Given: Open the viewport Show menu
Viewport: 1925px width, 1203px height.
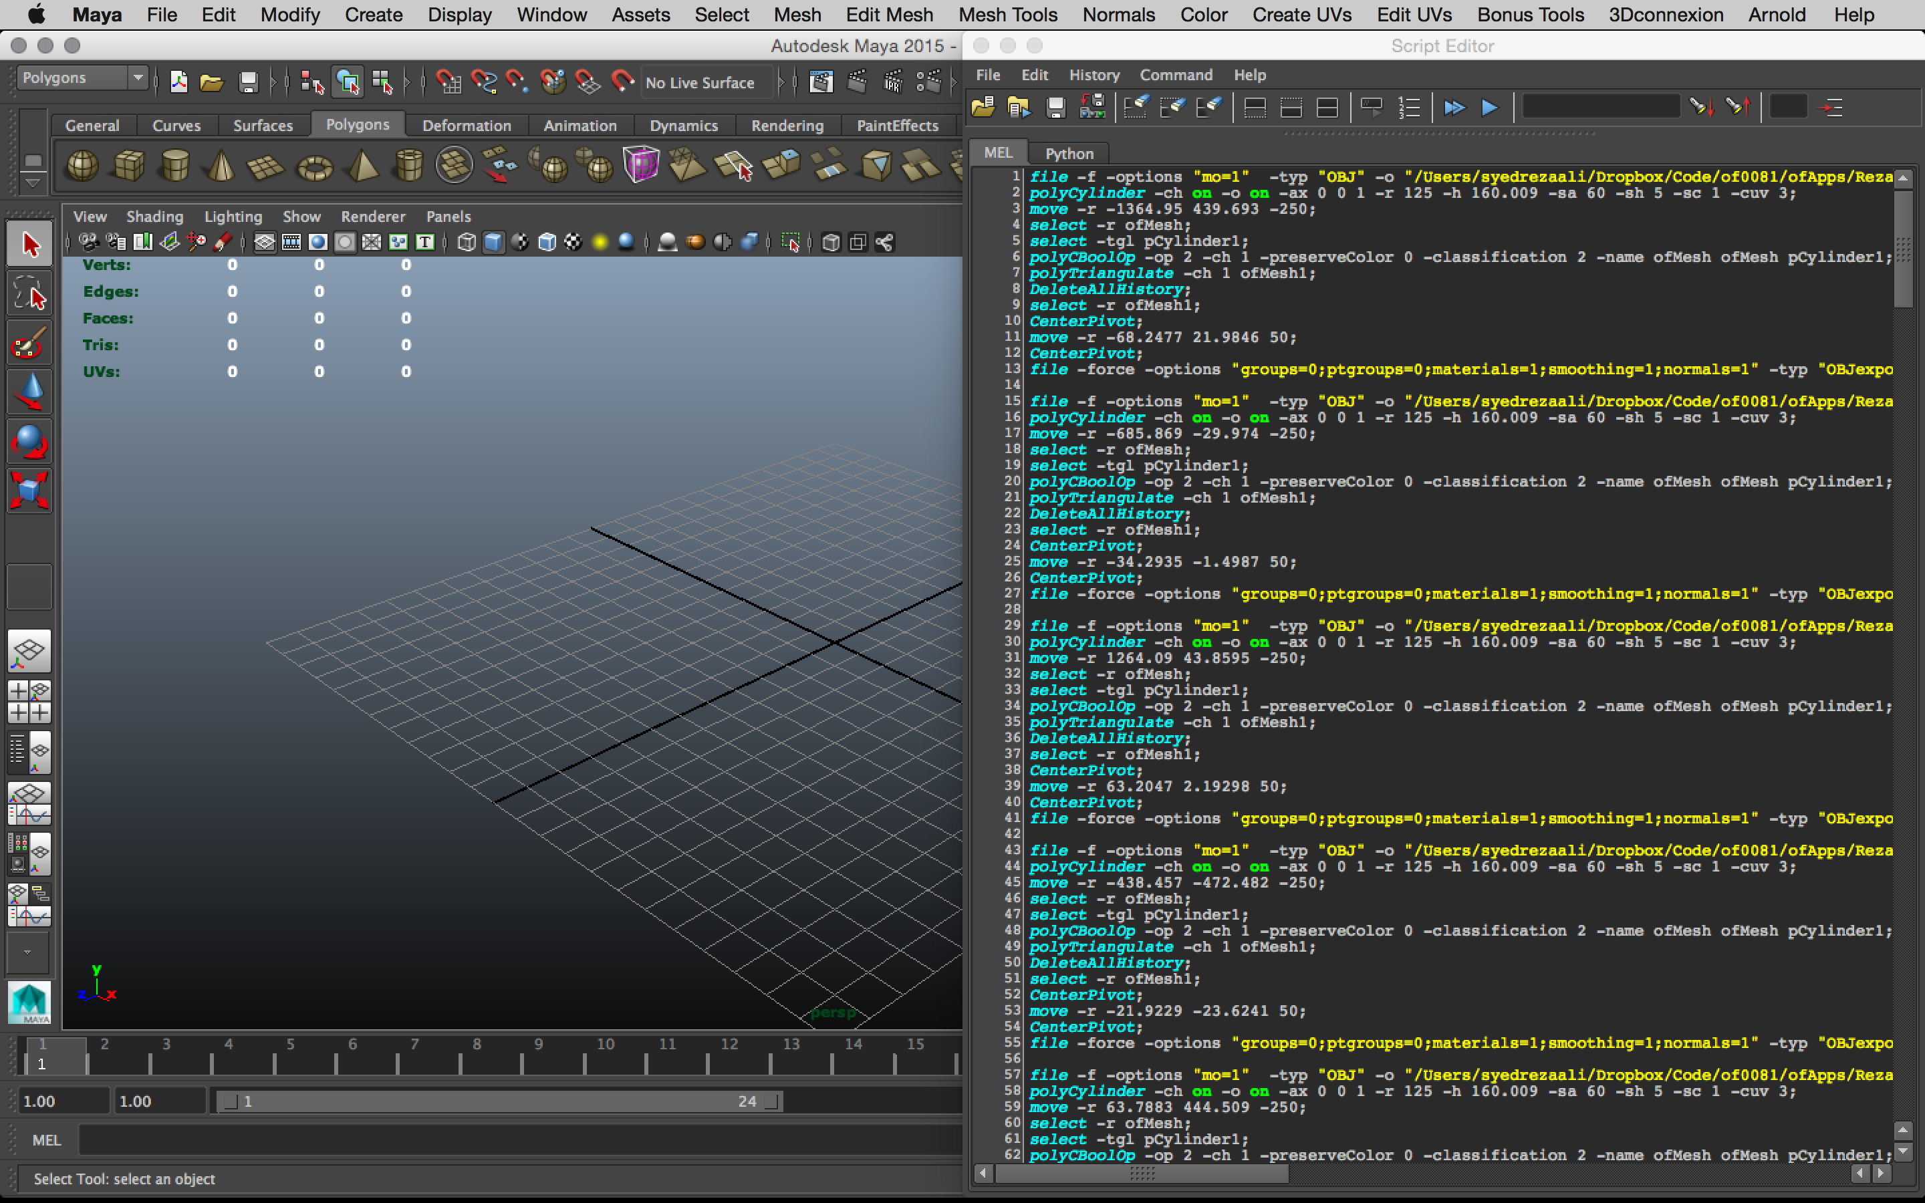Looking at the screenshot, I should pos(301,217).
